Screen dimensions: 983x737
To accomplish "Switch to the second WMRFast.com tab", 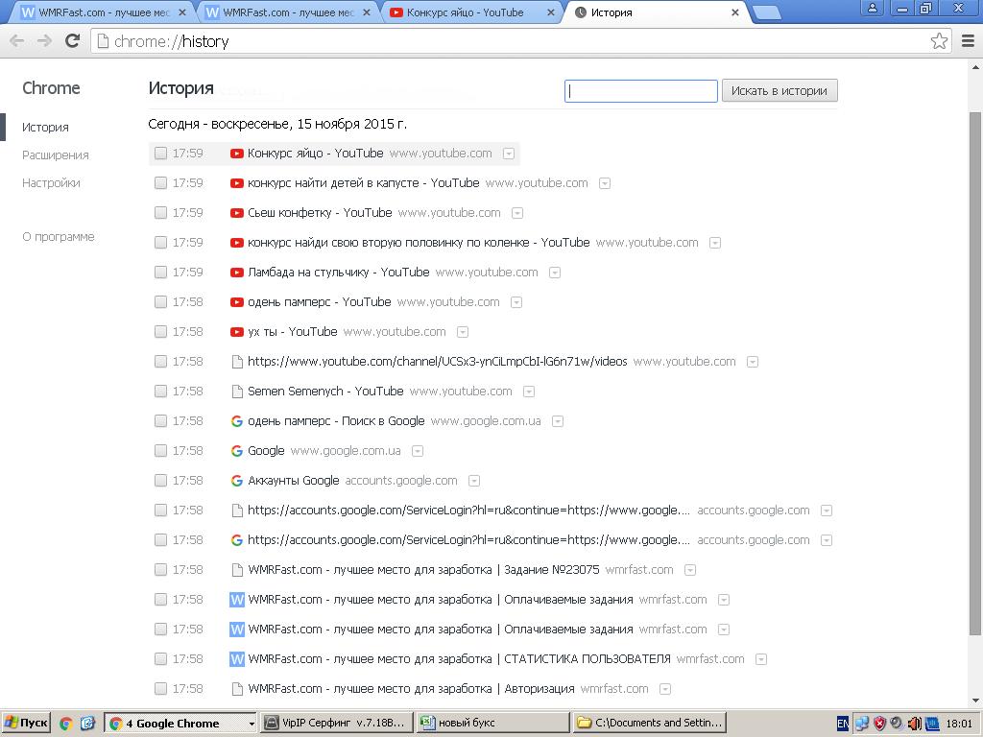I will [x=285, y=12].
